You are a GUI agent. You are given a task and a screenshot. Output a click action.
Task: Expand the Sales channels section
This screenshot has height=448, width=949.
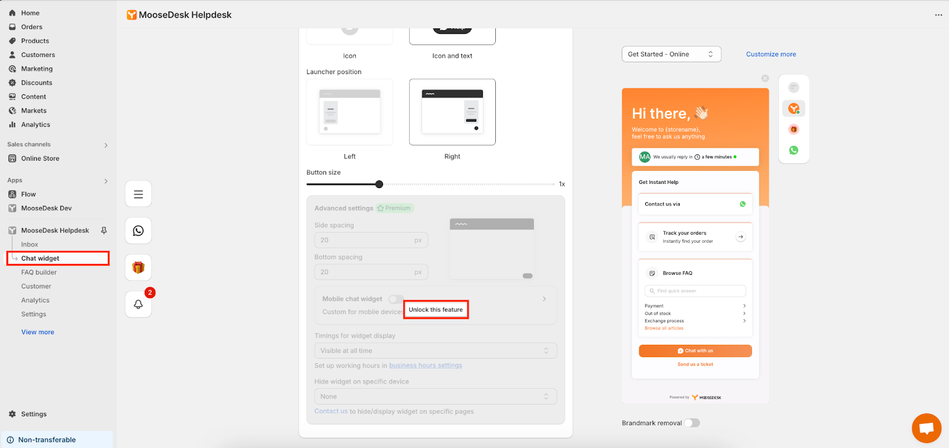(x=106, y=145)
